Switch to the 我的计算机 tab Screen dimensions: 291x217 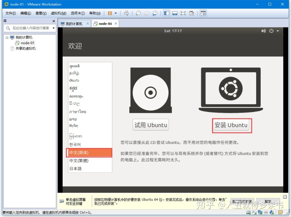[x=74, y=24]
